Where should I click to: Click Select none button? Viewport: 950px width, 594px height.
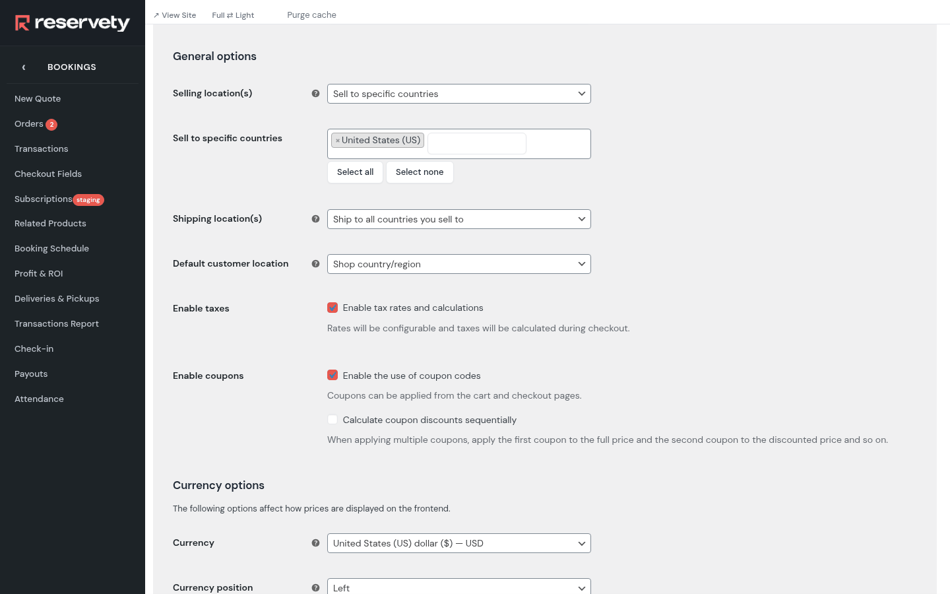(x=420, y=172)
